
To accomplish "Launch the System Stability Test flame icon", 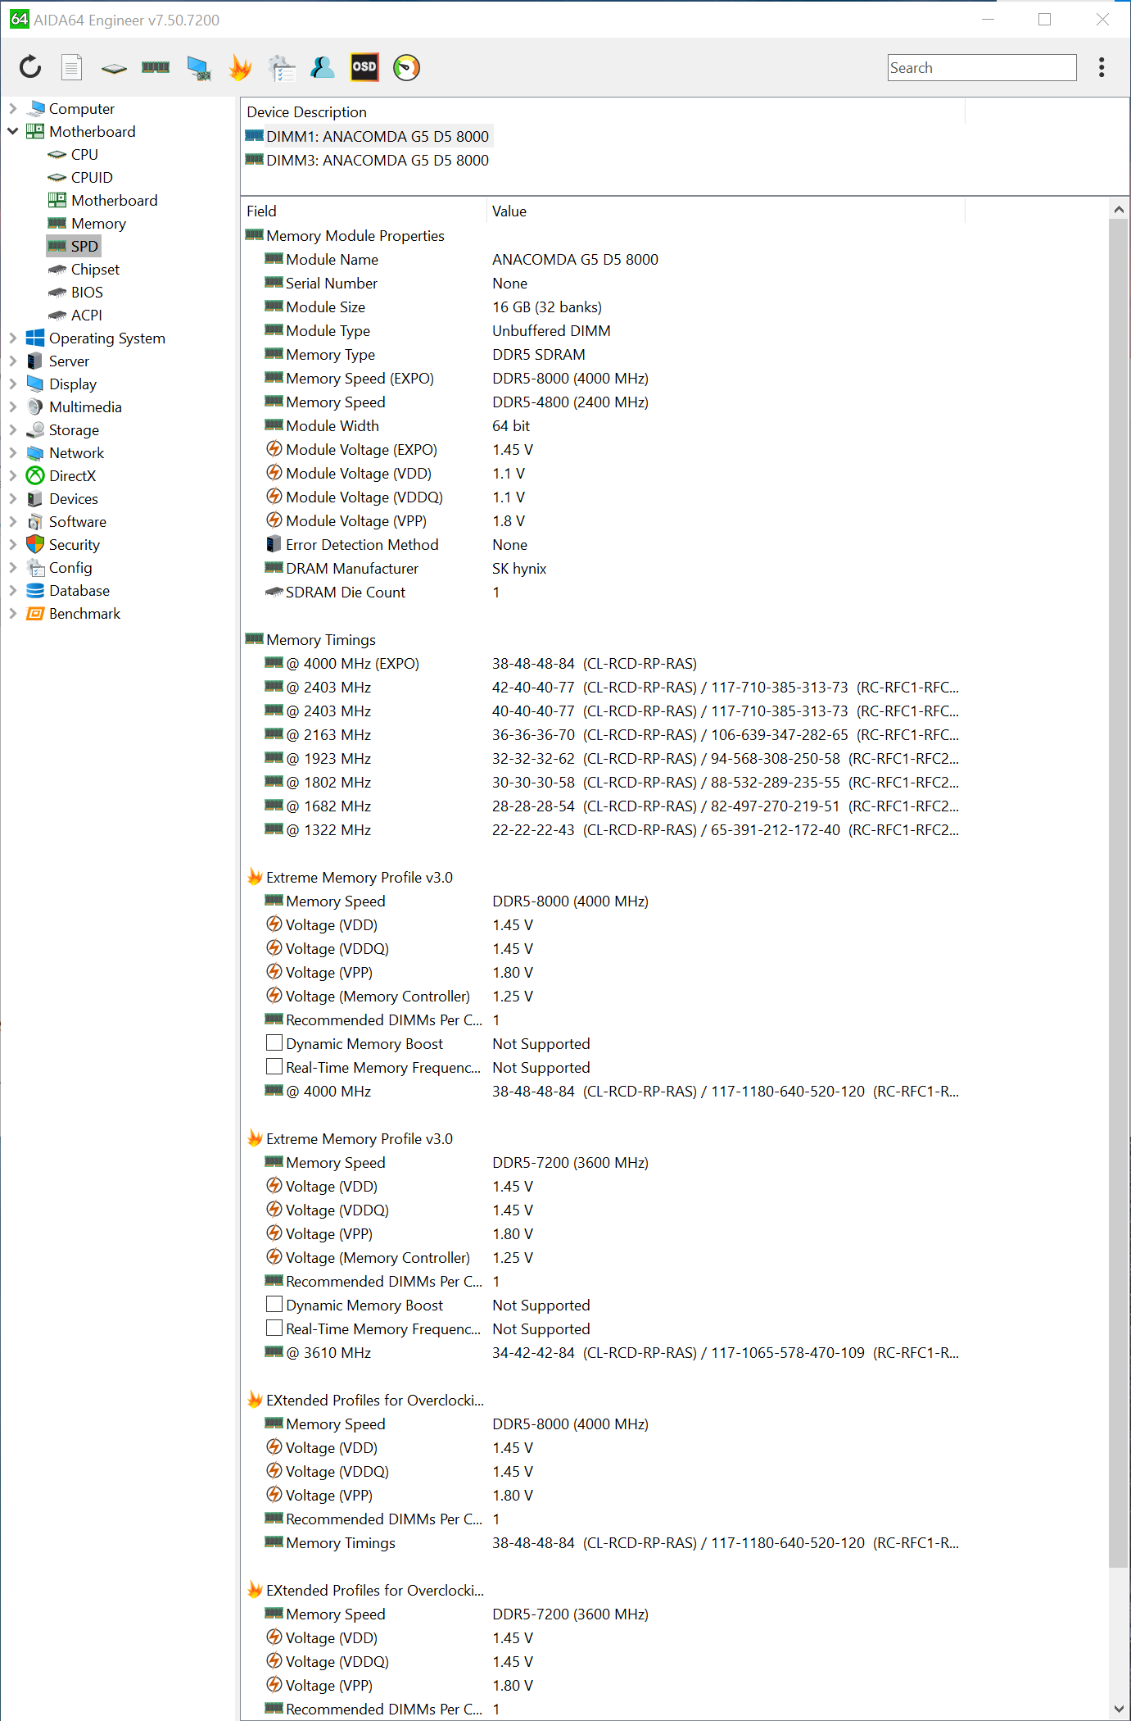I will pos(240,67).
